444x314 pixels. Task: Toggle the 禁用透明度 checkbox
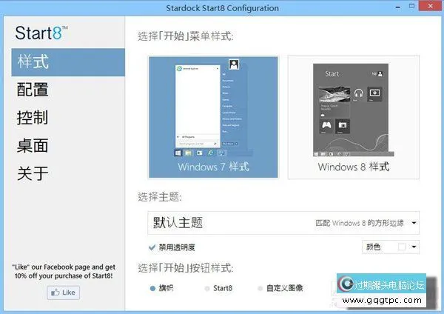point(152,247)
